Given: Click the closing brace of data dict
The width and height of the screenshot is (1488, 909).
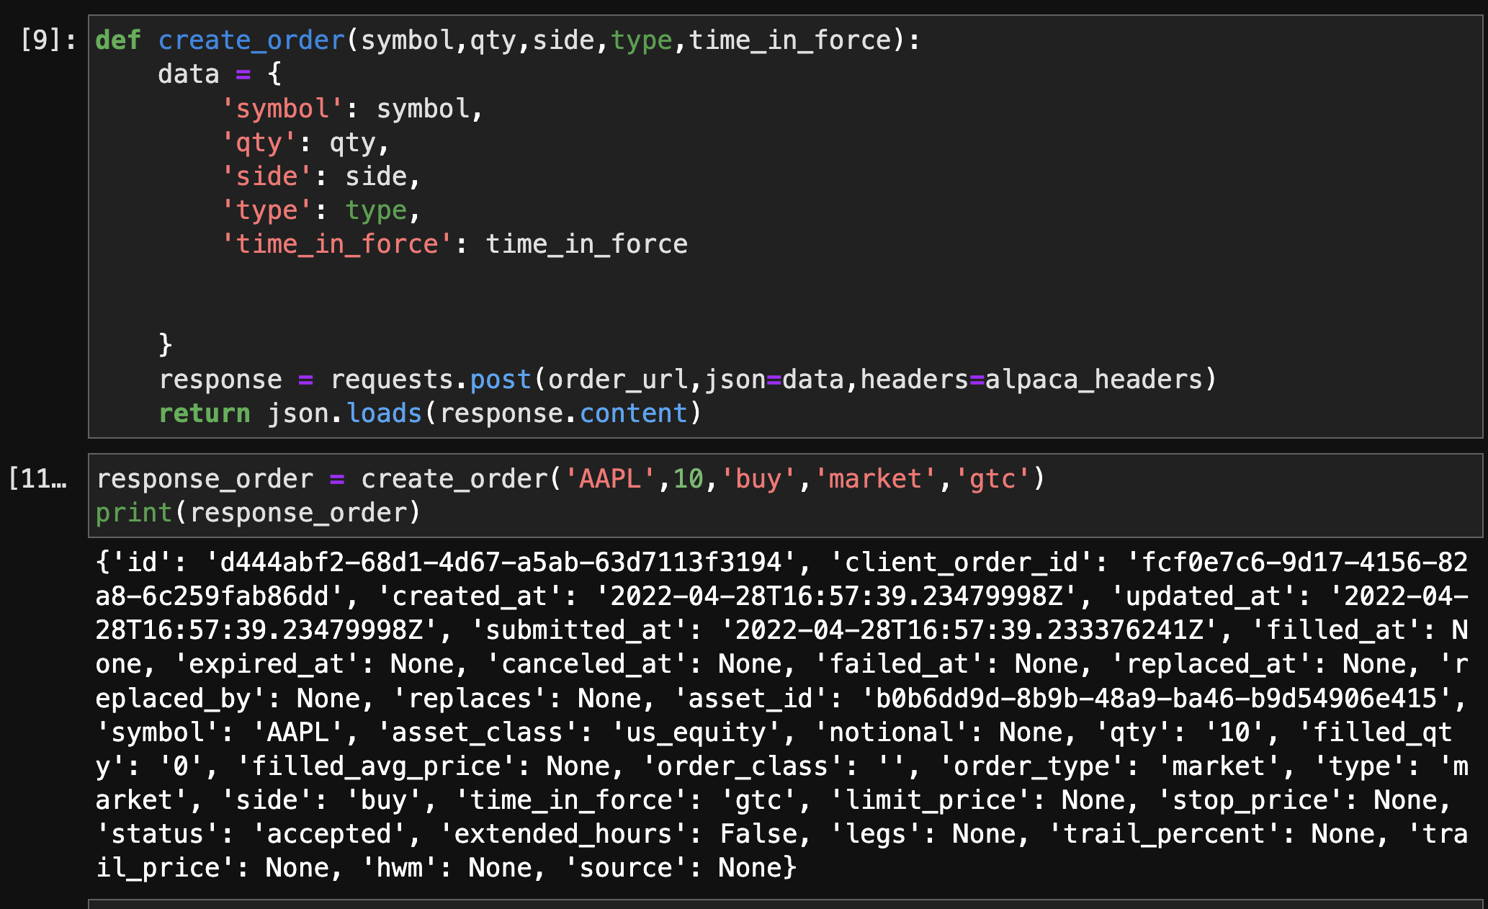Looking at the screenshot, I should coord(166,344).
